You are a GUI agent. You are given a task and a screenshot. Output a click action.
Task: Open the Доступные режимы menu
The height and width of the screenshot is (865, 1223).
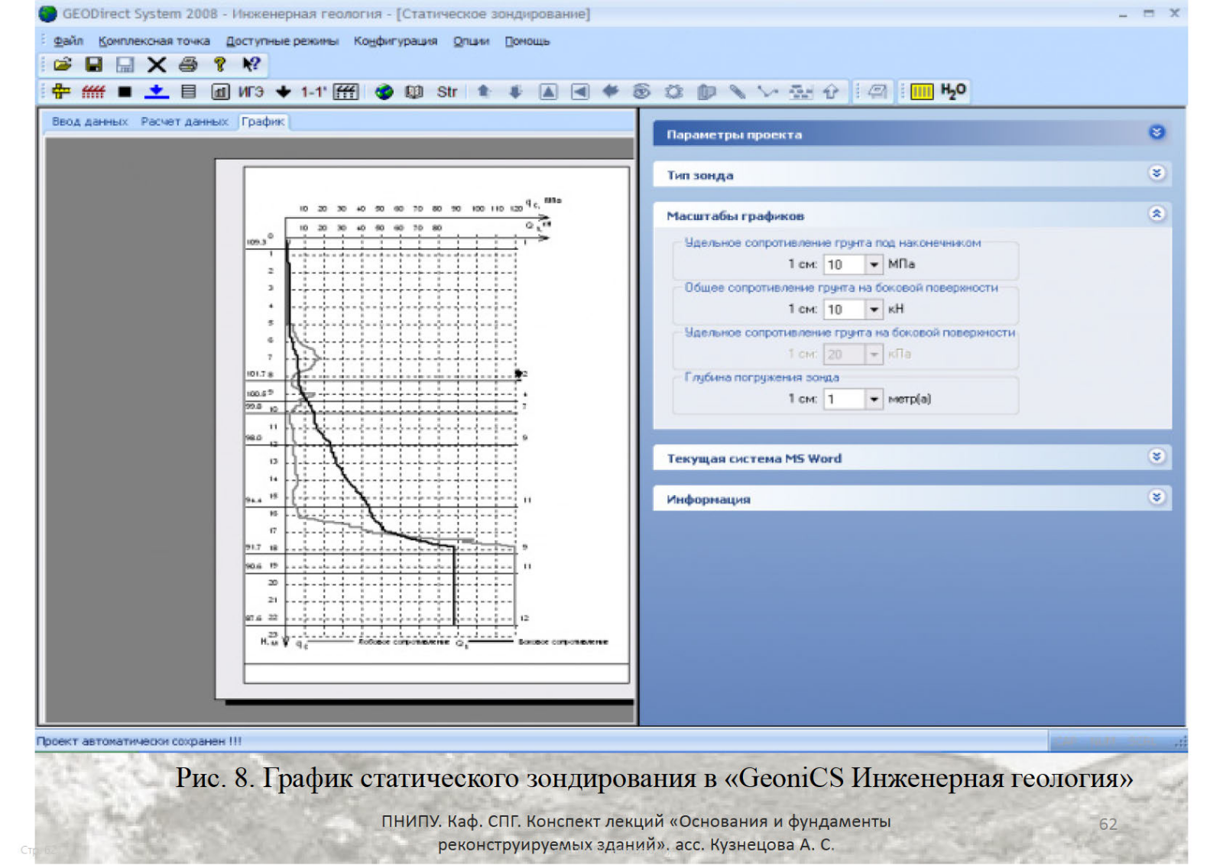point(282,41)
